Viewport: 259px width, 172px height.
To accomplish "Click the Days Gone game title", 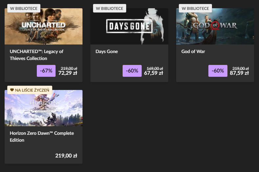I will pos(106,51).
